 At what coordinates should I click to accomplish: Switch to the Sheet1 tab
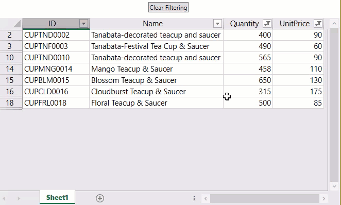click(x=57, y=197)
